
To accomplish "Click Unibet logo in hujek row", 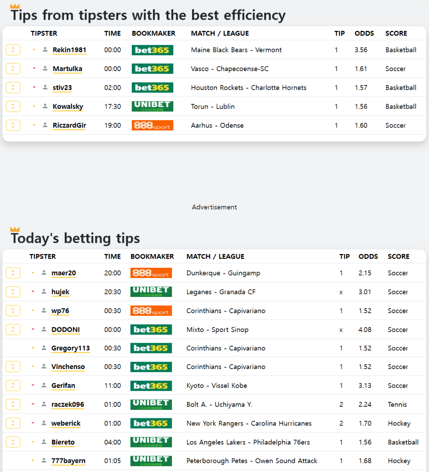I will [x=151, y=292].
